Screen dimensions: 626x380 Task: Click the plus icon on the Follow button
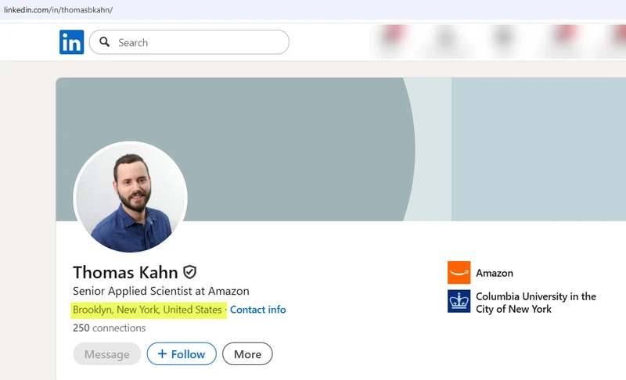(x=163, y=354)
